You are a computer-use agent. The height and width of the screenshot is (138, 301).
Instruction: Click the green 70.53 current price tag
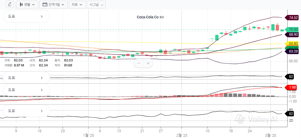[x=293, y=29]
